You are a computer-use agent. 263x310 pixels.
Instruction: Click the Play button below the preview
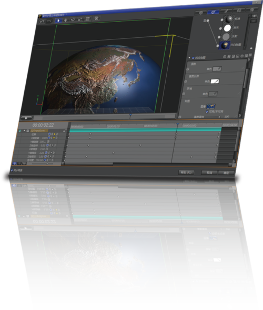[x=26, y=118]
